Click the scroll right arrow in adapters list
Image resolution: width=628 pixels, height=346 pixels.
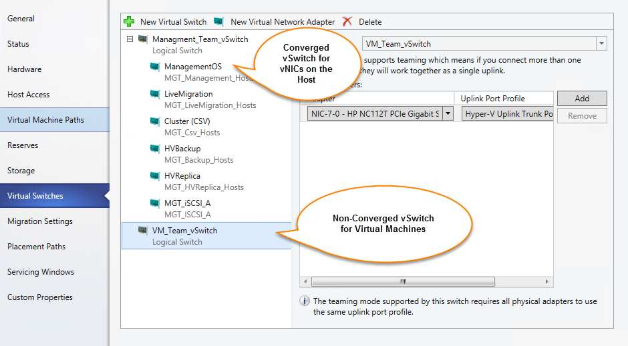pyautogui.click(x=546, y=282)
